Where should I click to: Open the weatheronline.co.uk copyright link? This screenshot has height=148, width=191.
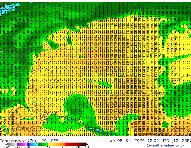(x=165, y=145)
